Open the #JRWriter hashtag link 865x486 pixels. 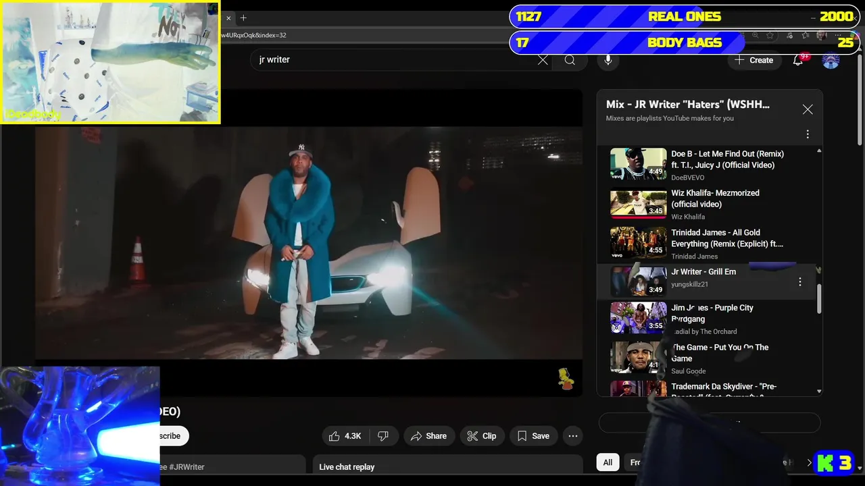pos(187,467)
